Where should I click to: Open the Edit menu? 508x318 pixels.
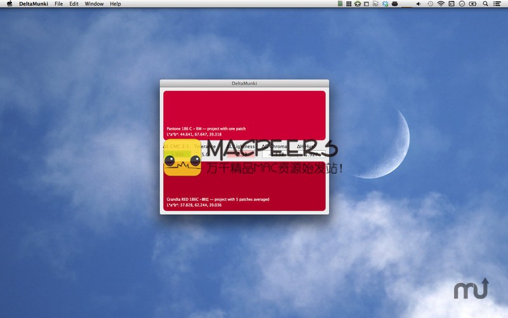click(x=74, y=4)
